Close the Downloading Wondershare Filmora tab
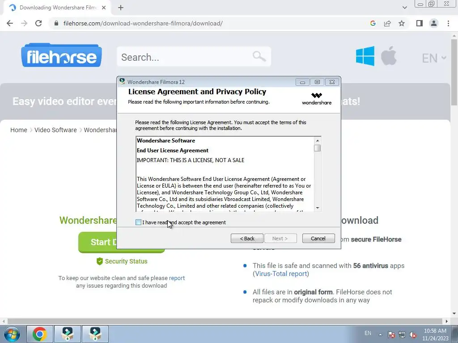The image size is (458, 343). (104, 8)
